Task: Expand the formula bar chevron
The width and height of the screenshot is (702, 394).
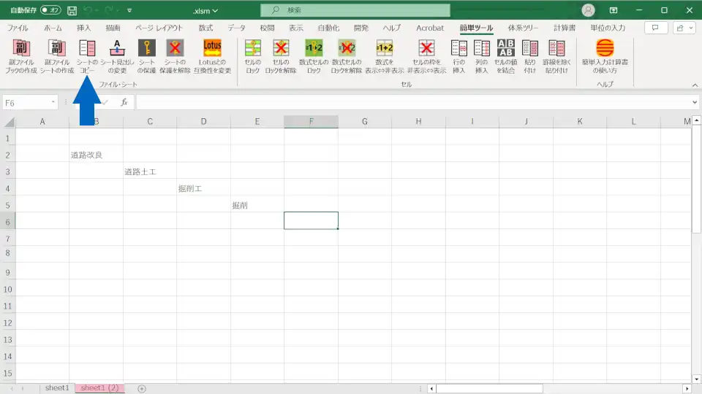Action: pyautogui.click(x=695, y=102)
